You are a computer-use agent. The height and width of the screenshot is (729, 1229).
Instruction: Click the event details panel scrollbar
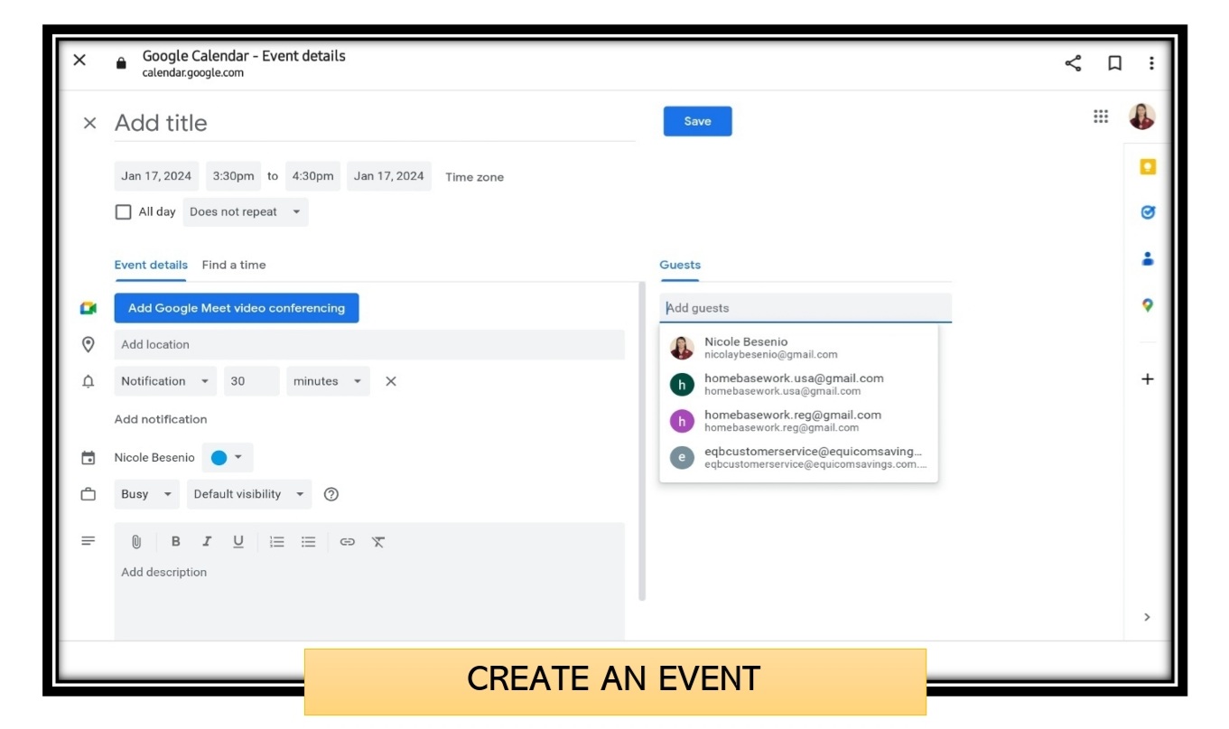(642, 442)
